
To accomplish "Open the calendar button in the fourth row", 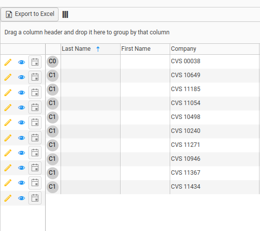I will click(x=35, y=108).
